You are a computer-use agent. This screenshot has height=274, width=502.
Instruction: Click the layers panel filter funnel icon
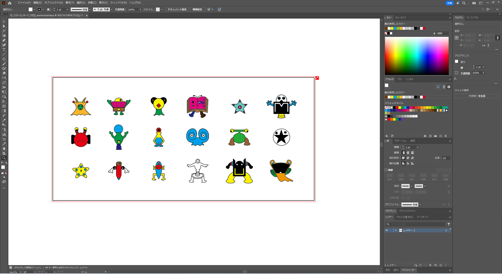coord(449,224)
